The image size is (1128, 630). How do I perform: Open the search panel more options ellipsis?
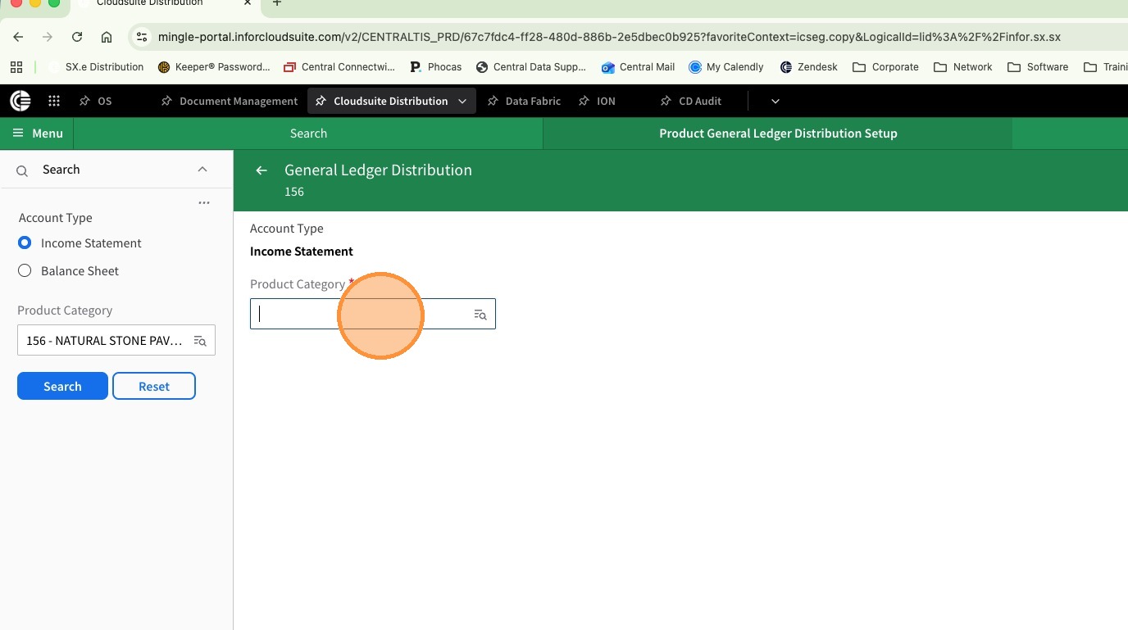204,202
